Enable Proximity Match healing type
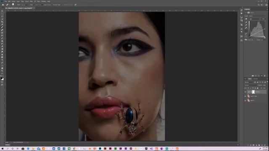Image resolution: width=269 pixels, height=151 pixels. coord(57,5)
